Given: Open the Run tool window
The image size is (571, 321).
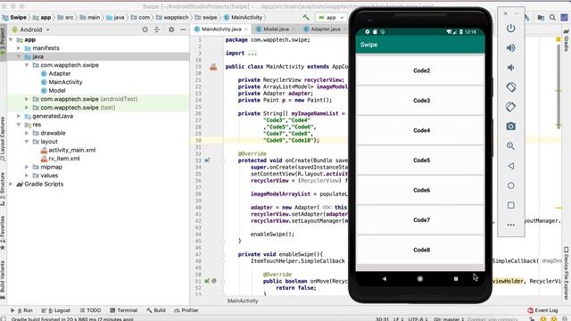Looking at the screenshot, I should [21, 310].
